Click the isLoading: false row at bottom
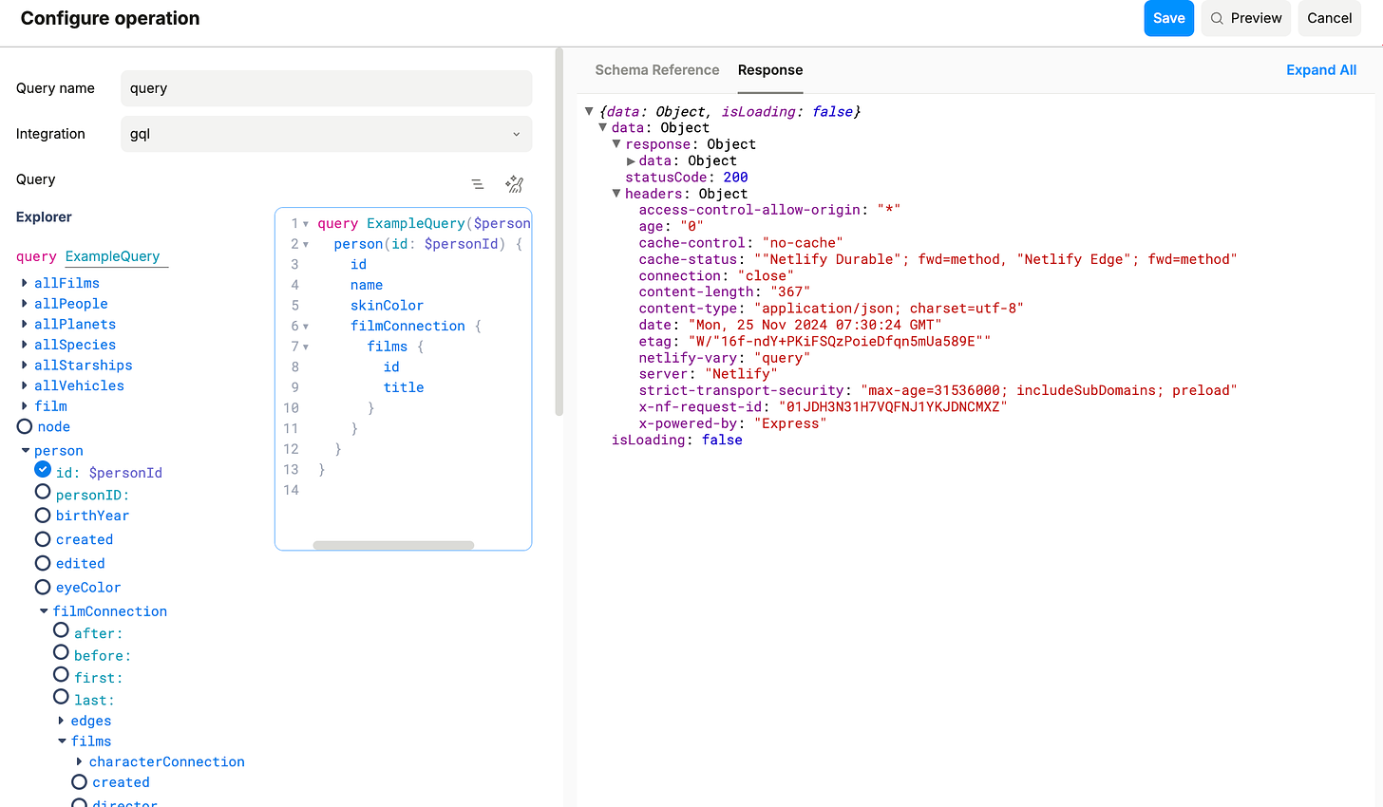Image resolution: width=1383 pixels, height=807 pixels. (x=676, y=441)
